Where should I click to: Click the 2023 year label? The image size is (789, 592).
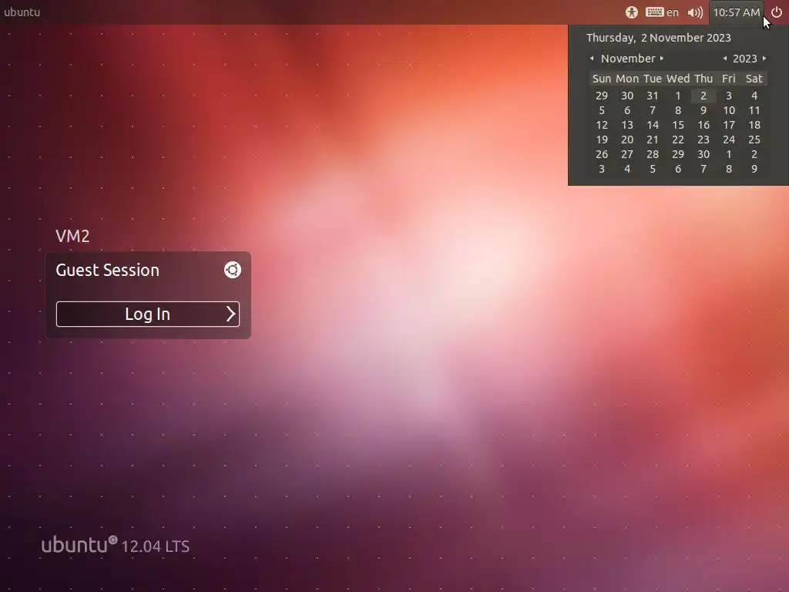point(745,59)
